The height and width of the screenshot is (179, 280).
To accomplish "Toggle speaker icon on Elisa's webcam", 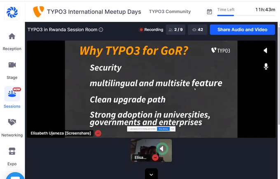I will pos(162,149).
